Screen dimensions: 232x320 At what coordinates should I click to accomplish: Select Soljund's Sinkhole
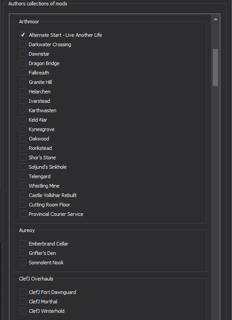[x=23, y=167]
